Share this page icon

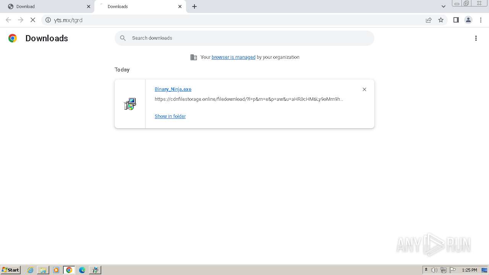click(x=429, y=20)
